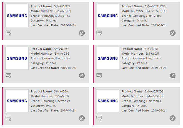The width and height of the screenshot is (183, 128).
Task: Click the Product Name SM-A6050 text
Action: pyautogui.click(x=49, y=91)
